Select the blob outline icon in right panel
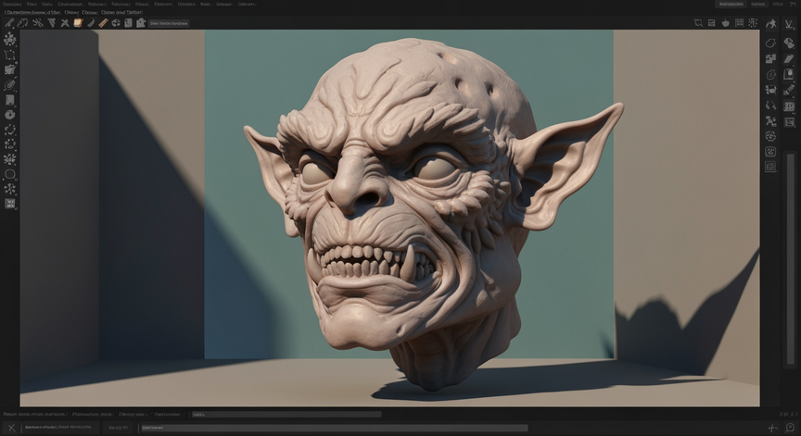This screenshot has width=801, height=436. pos(770,43)
